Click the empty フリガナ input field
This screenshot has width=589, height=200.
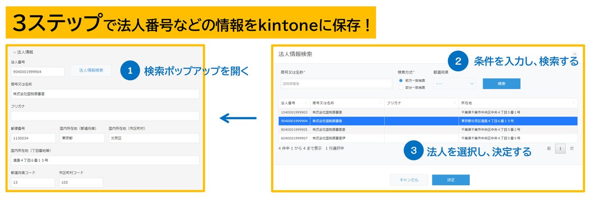tap(105, 116)
